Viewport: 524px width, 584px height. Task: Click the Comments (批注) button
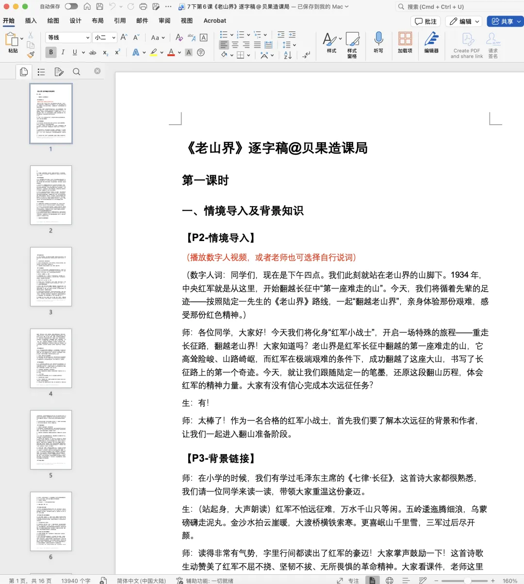click(x=426, y=21)
